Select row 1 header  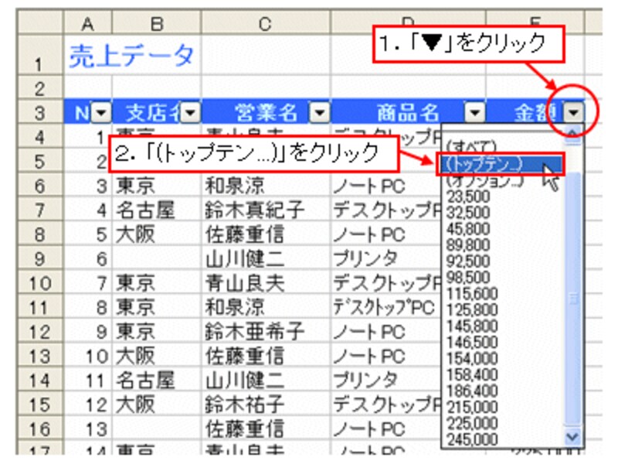click(39, 54)
